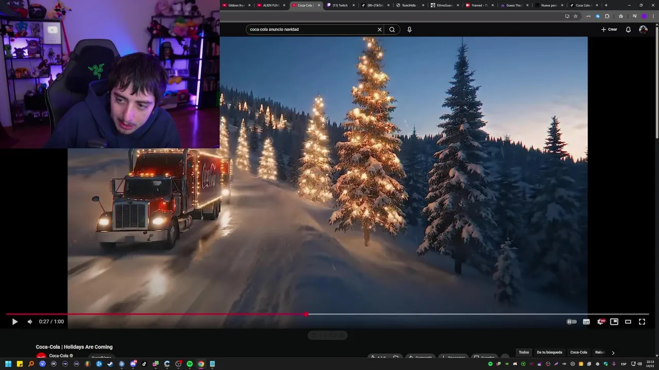Select the Todos filter chip

point(524,353)
